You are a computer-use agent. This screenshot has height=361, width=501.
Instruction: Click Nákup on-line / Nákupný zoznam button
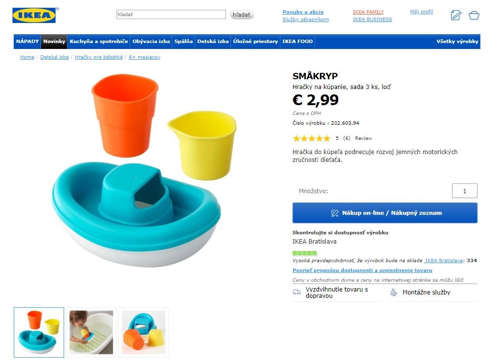click(x=385, y=213)
